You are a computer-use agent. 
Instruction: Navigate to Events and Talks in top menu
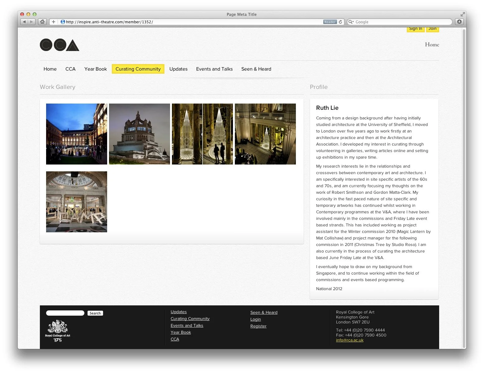(214, 69)
